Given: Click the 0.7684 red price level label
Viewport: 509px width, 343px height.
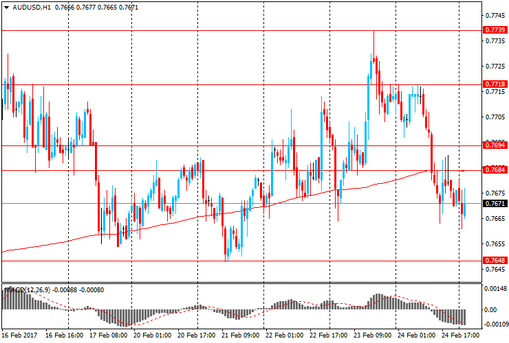Looking at the screenshot, I should tap(495, 170).
